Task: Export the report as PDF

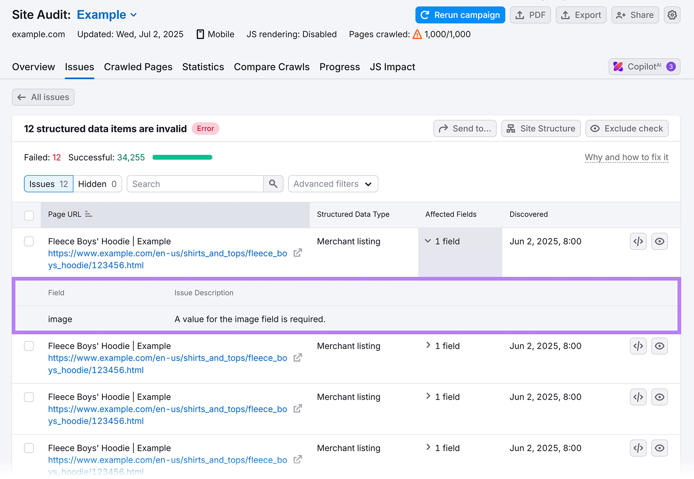Action: pos(530,15)
